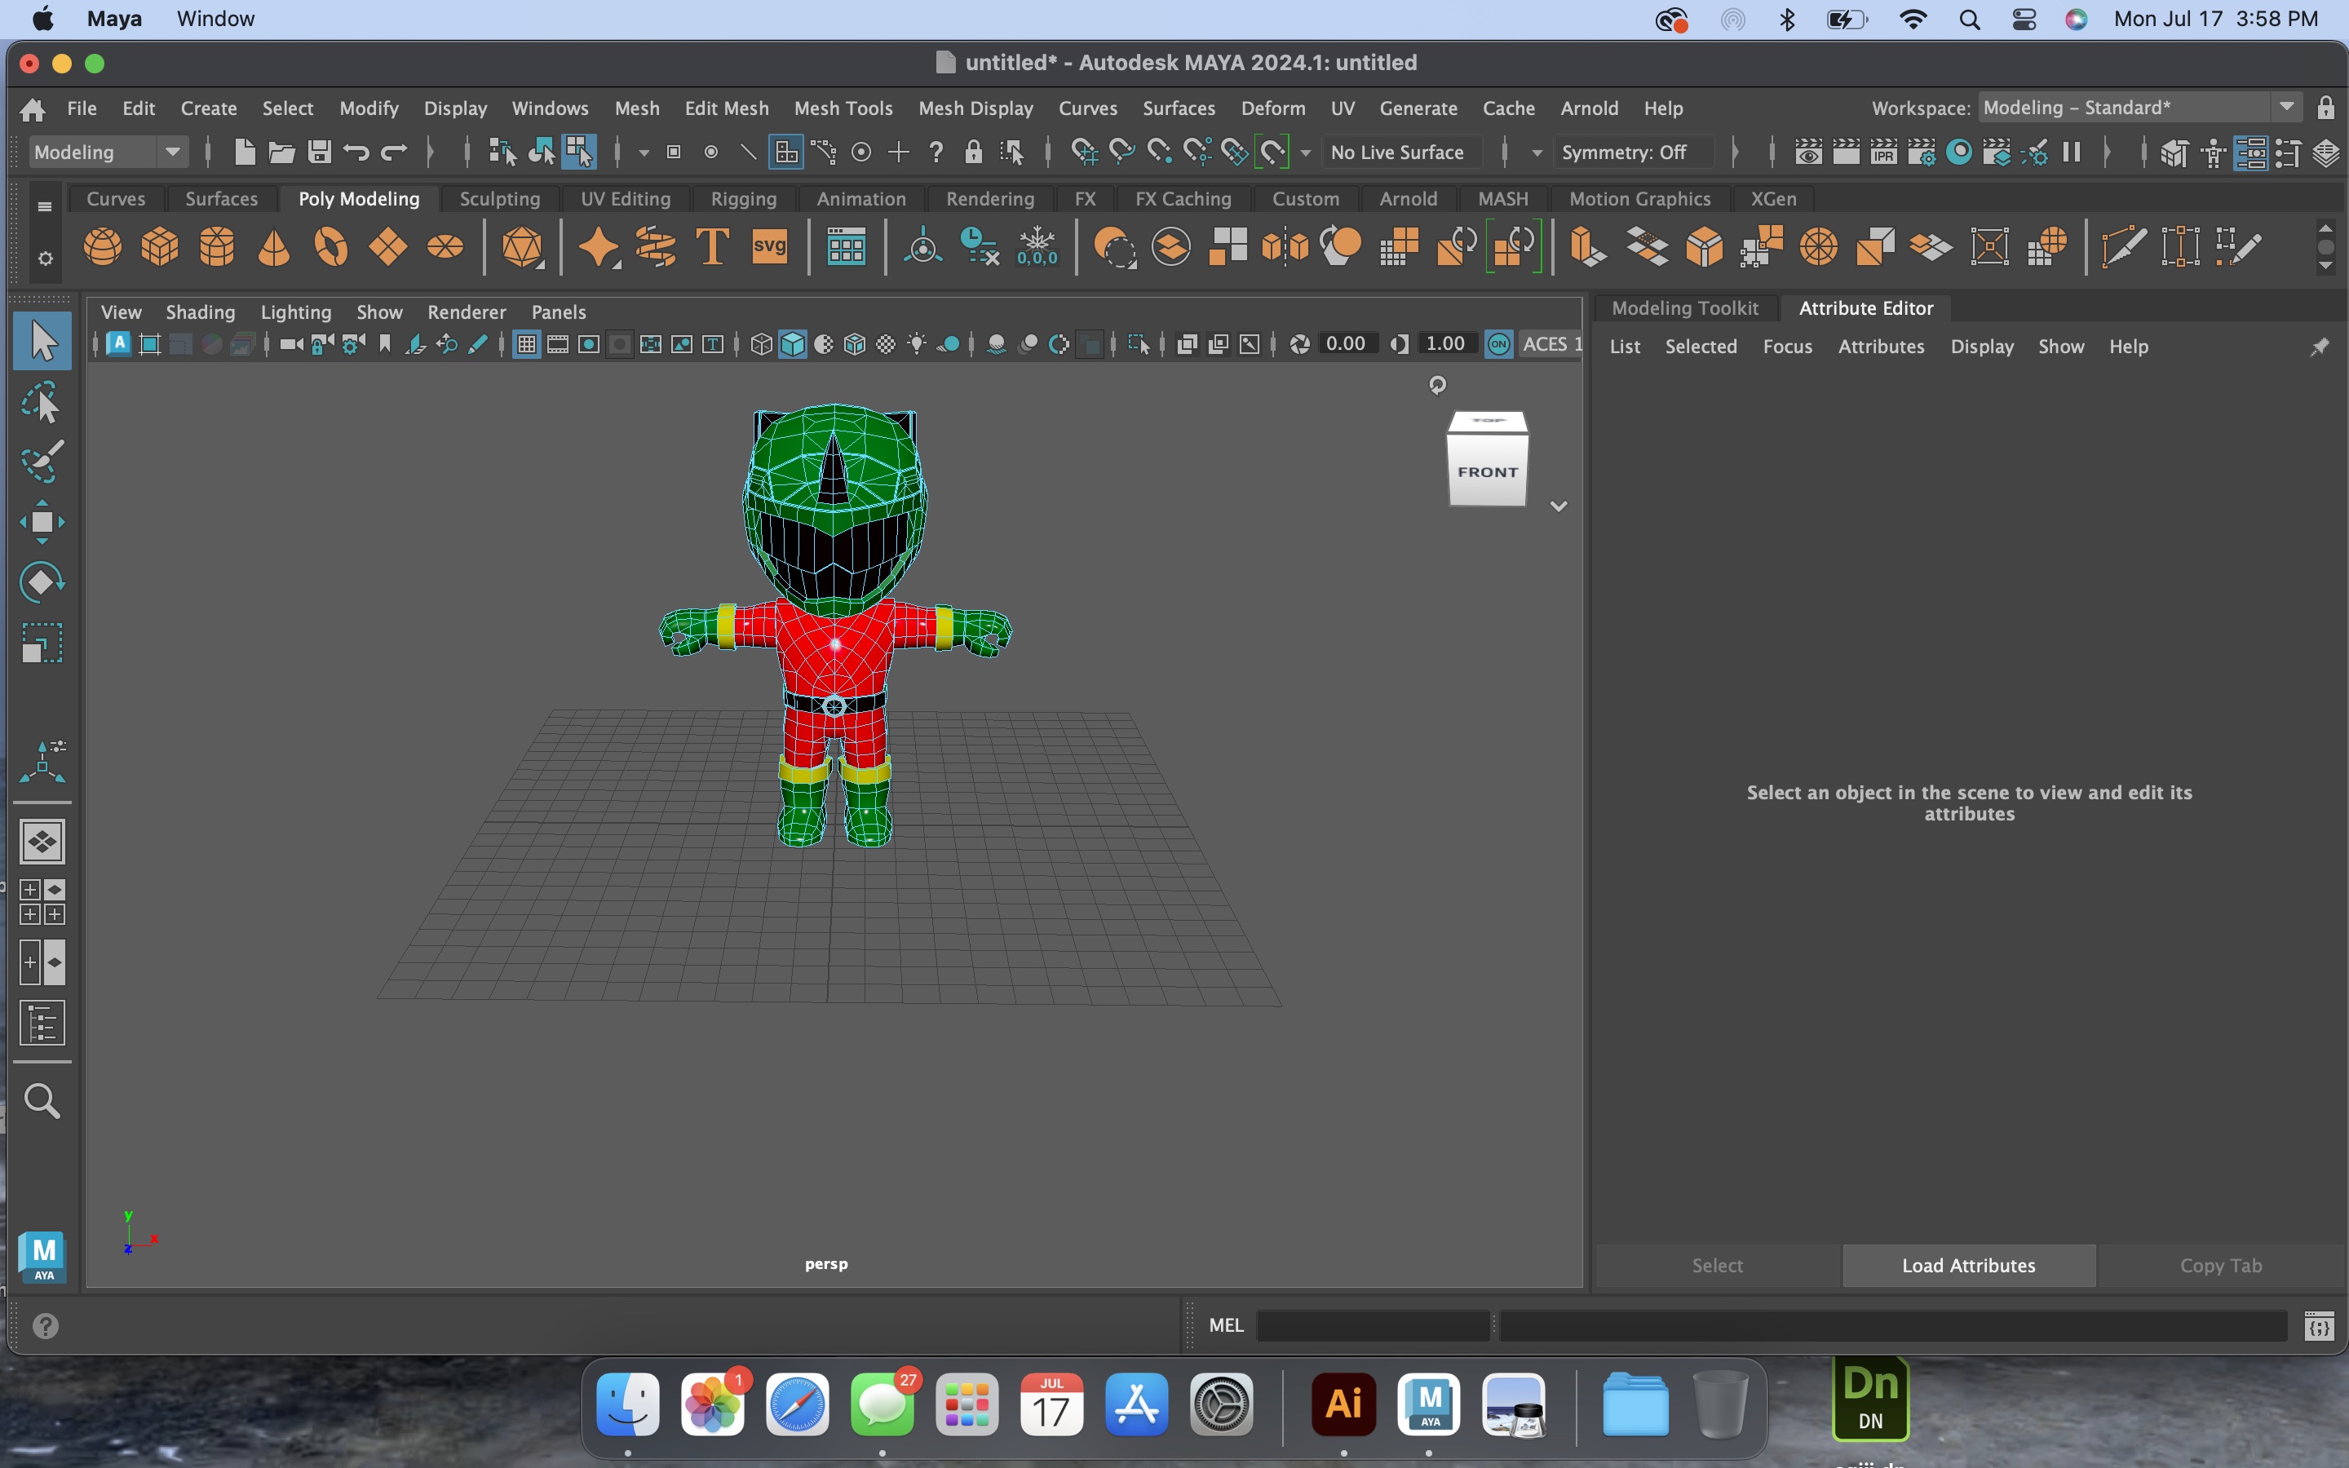Image resolution: width=2349 pixels, height=1468 pixels.
Task: Click the FRONT face of the view cube
Action: point(1487,472)
